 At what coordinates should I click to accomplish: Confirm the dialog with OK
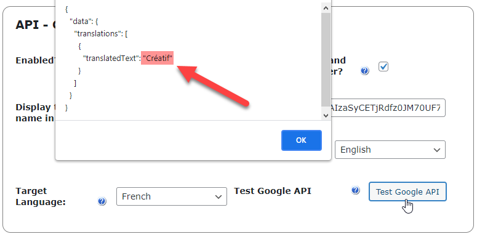[x=301, y=140]
